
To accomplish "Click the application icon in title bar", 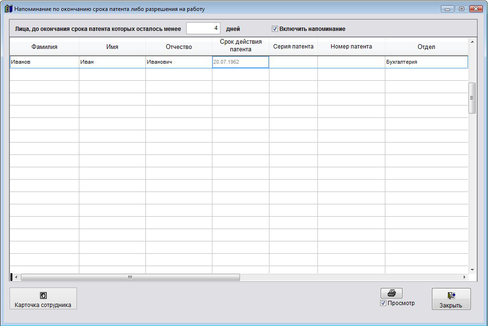I will 9,9.
